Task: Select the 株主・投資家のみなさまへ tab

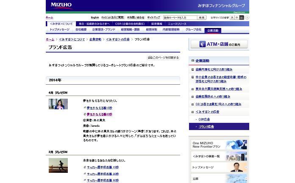Action: pos(94,24)
